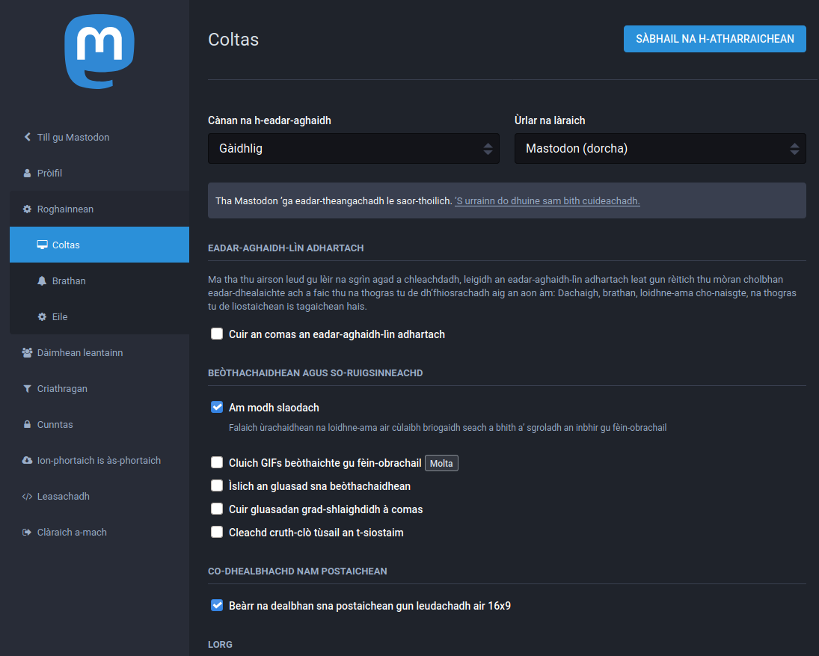The width and height of the screenshot is (819, 656).
Task: Go to Leasachadh in the sidebar
Action: click(63, 497)
